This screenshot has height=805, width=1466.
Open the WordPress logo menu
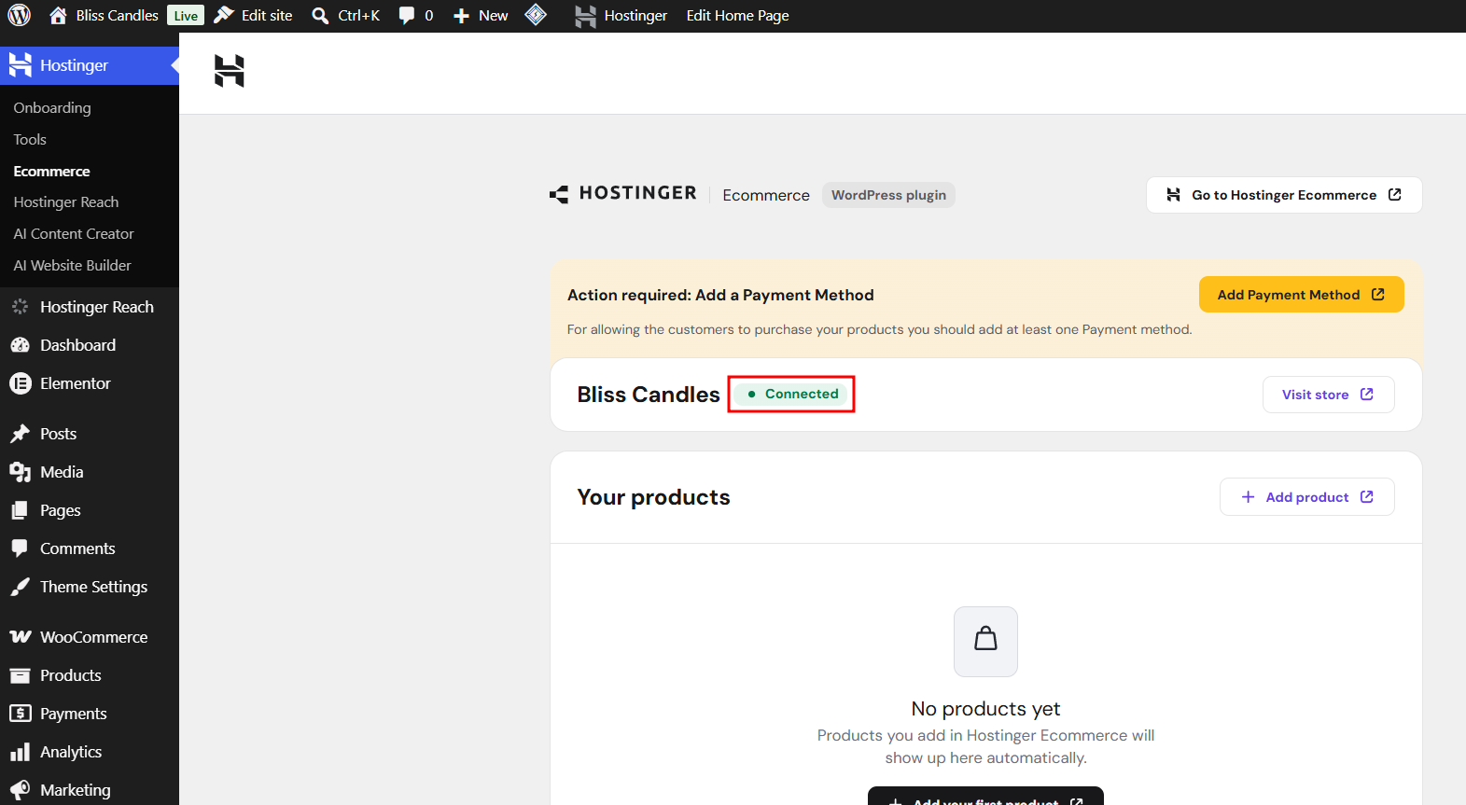(x=20, y=16)
